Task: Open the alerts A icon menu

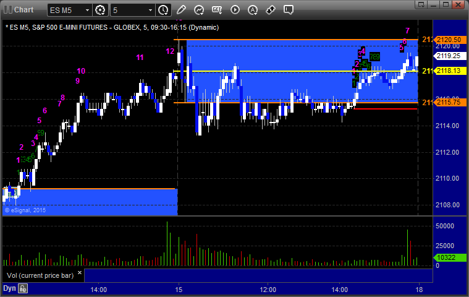Action: click(x=253, y=10)
